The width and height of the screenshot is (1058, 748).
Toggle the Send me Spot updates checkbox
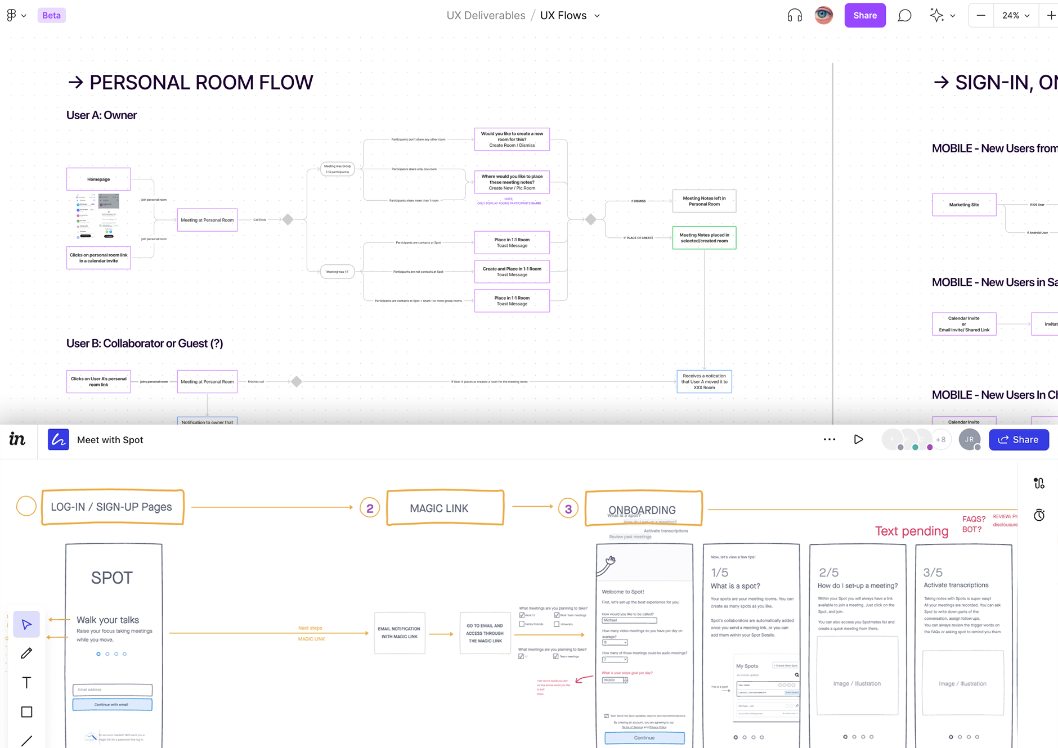click(607, 716)
